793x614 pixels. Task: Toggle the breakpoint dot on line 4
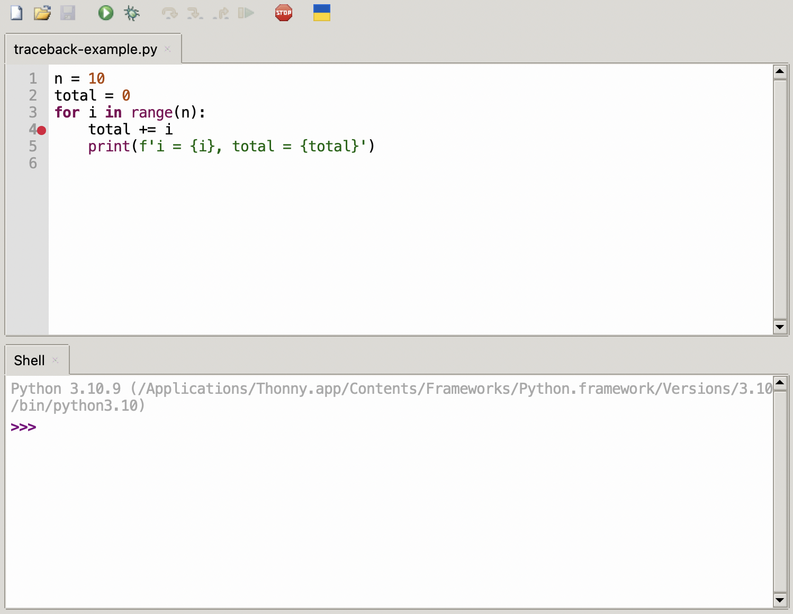[41, 130]
